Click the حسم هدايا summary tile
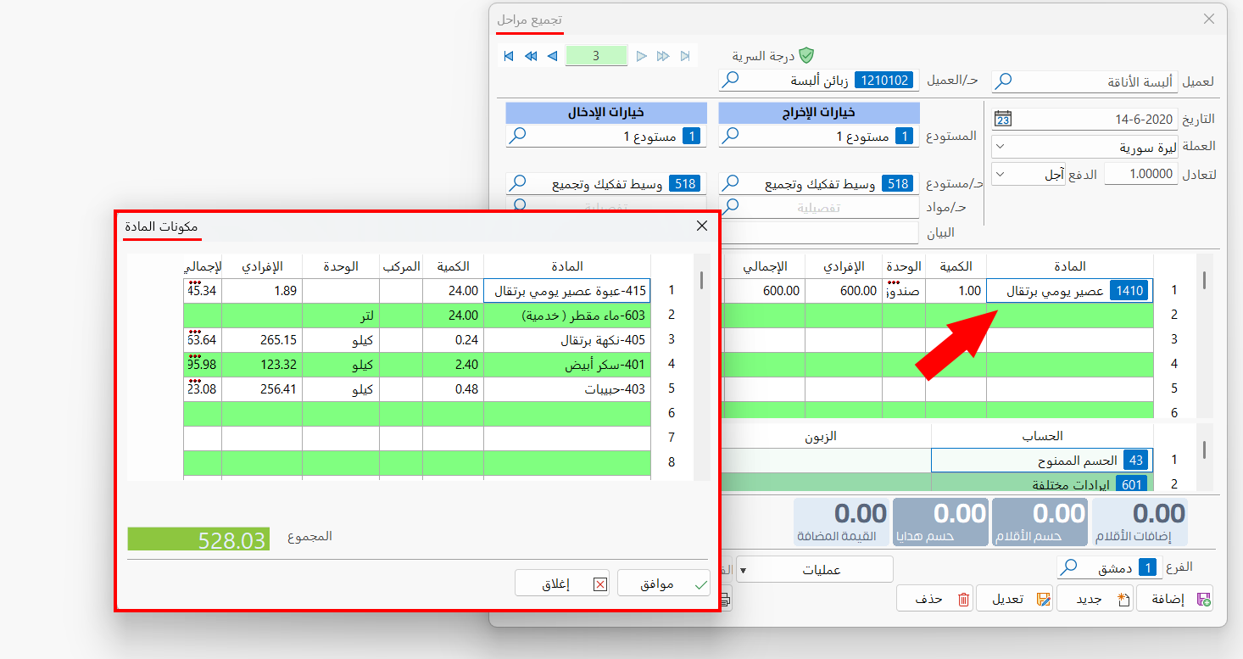Image resolution: width=1243 pixels, height=659 pixels. coord(940,522)
